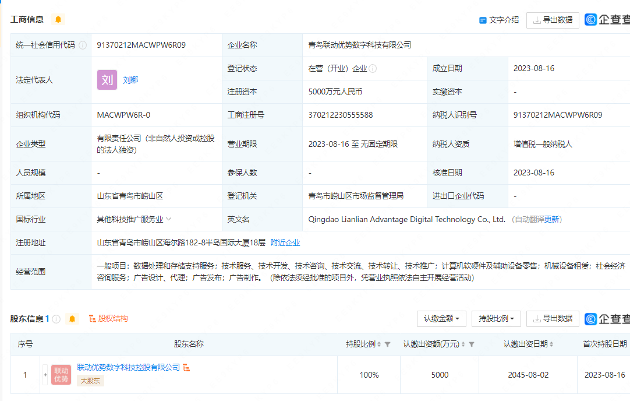Click filter funnel icon in 认缴出资额 column

click(x=472, y=344)
